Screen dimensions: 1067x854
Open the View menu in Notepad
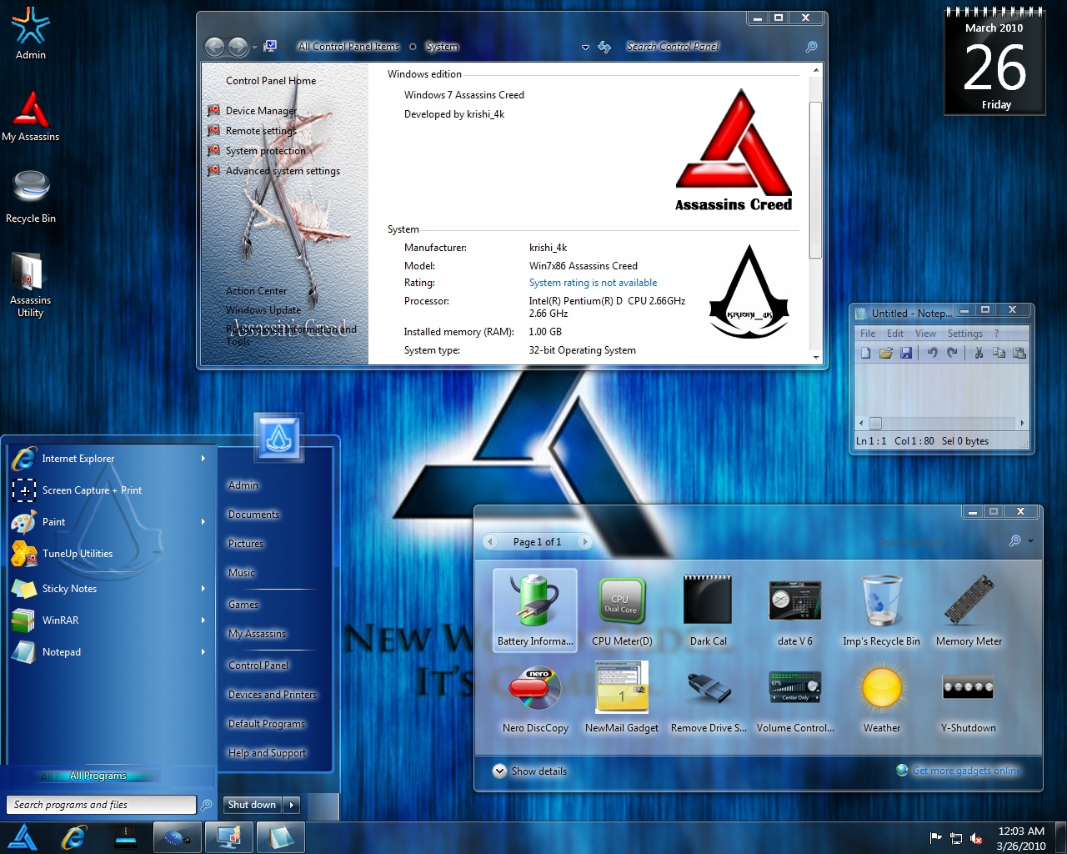point(925,334)
